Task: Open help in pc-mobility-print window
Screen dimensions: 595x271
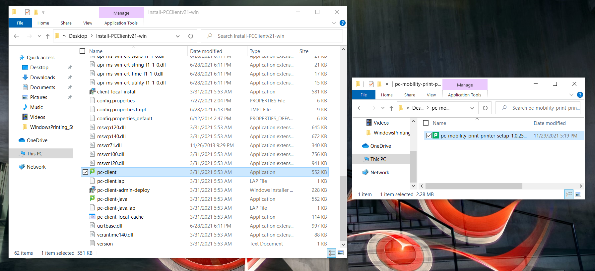Action: point(580,95)
